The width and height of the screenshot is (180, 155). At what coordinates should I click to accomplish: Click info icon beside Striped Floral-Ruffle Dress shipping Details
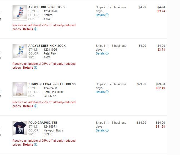point(107,92)
